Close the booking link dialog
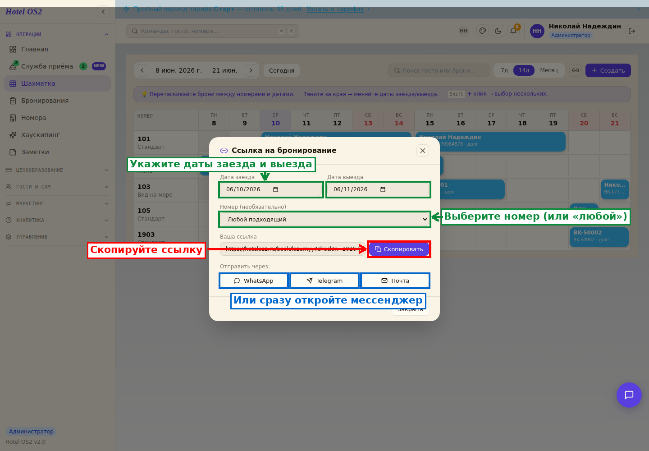 (x=423, y=151)
